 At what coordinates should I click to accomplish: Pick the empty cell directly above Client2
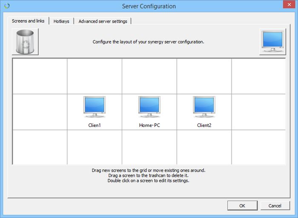(x=204, y=76)
